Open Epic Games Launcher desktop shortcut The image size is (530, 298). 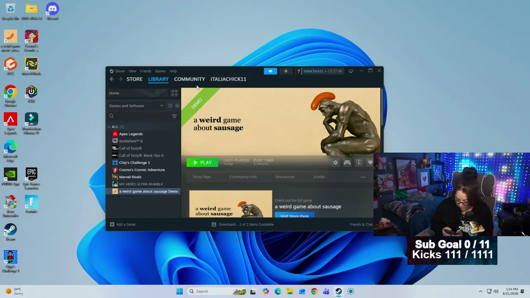click(31, 178)
